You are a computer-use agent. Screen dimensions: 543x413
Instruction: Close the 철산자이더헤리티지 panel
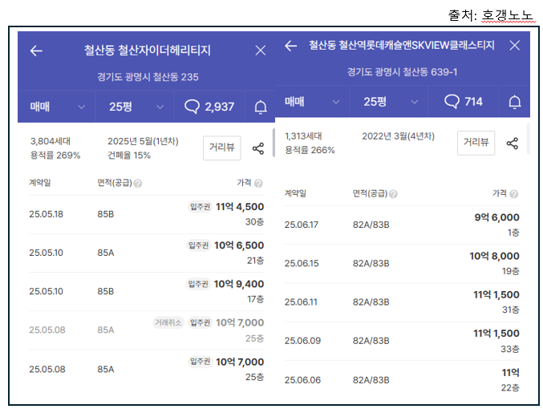click(x=261, y=51)
